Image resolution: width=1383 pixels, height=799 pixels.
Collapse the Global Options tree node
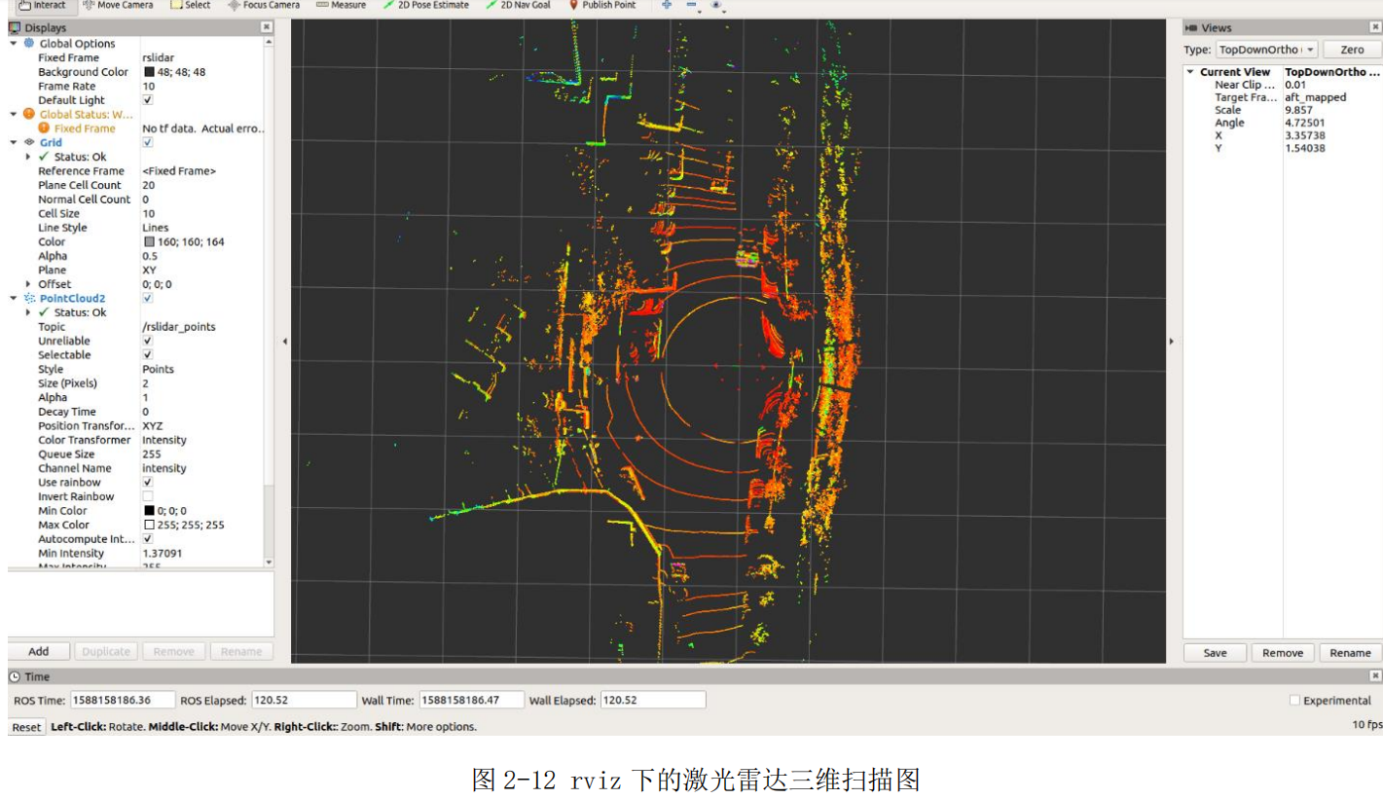click(x=14, y=44)
